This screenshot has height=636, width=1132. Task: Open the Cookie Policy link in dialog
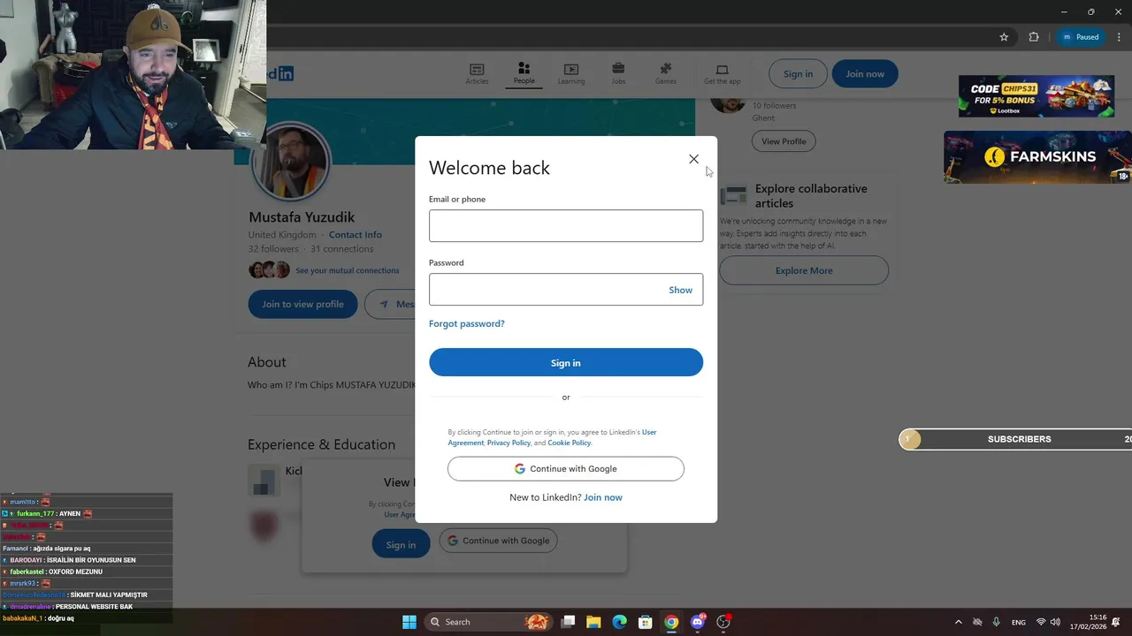[569, 443]
